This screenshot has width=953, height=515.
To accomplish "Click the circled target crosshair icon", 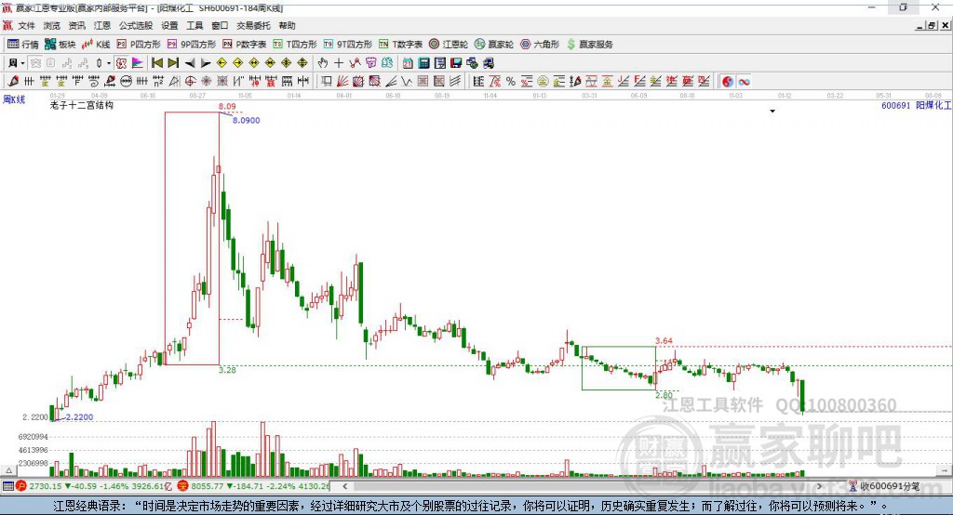I will point(190,82).
